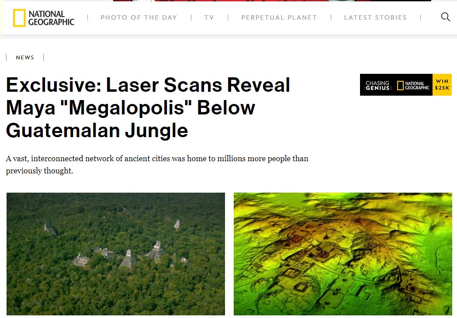Click the yellow WIN $25K badge
Viewport: 457px width, 318px height.
(442, 85)
